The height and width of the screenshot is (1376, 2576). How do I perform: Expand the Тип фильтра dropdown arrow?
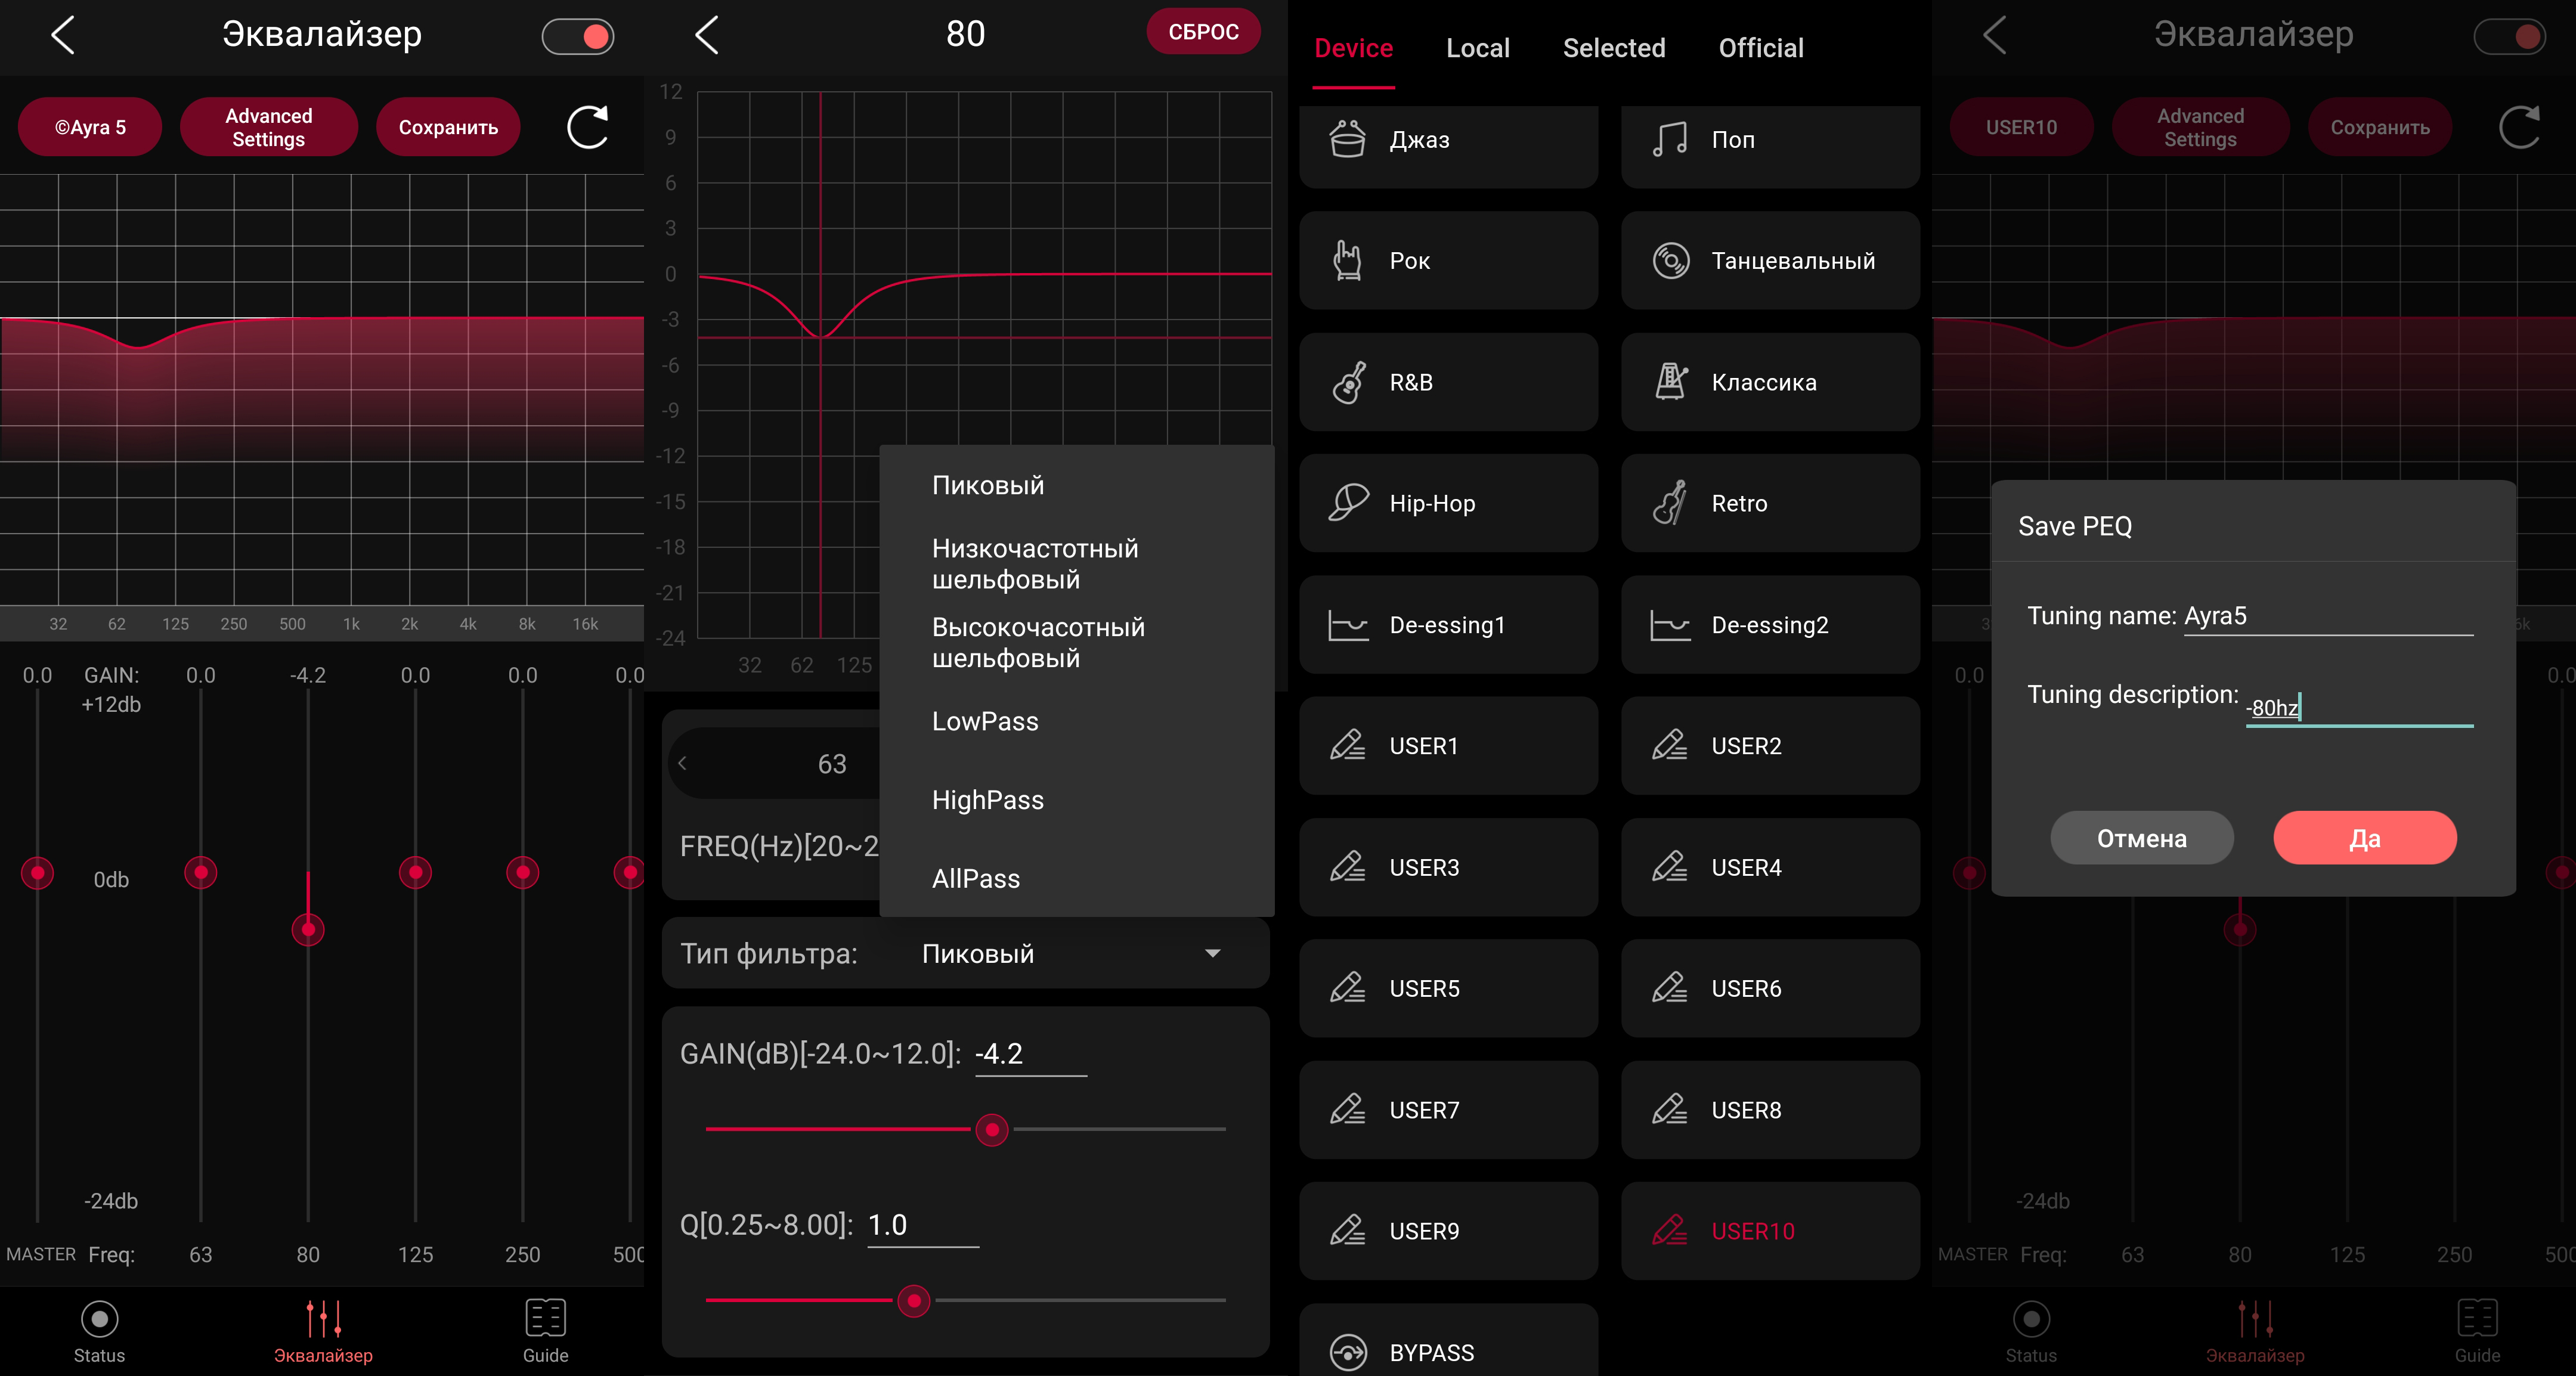pyautogui.click(x=1213, y=953)
